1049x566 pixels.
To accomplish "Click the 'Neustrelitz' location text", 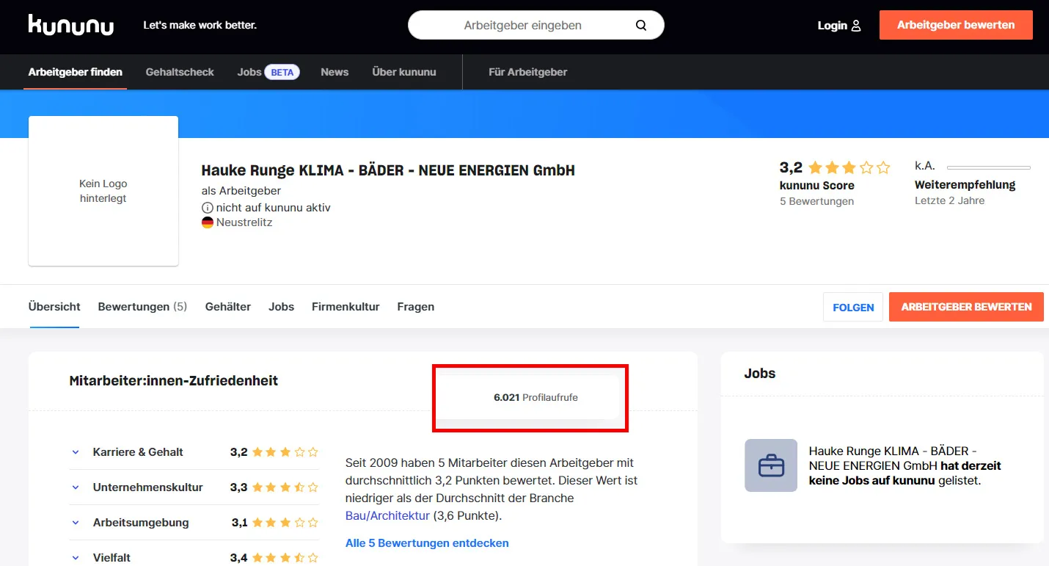I will point(244,222).
